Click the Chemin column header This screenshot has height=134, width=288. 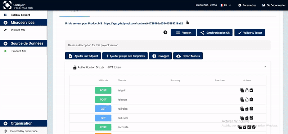[122, 81]
